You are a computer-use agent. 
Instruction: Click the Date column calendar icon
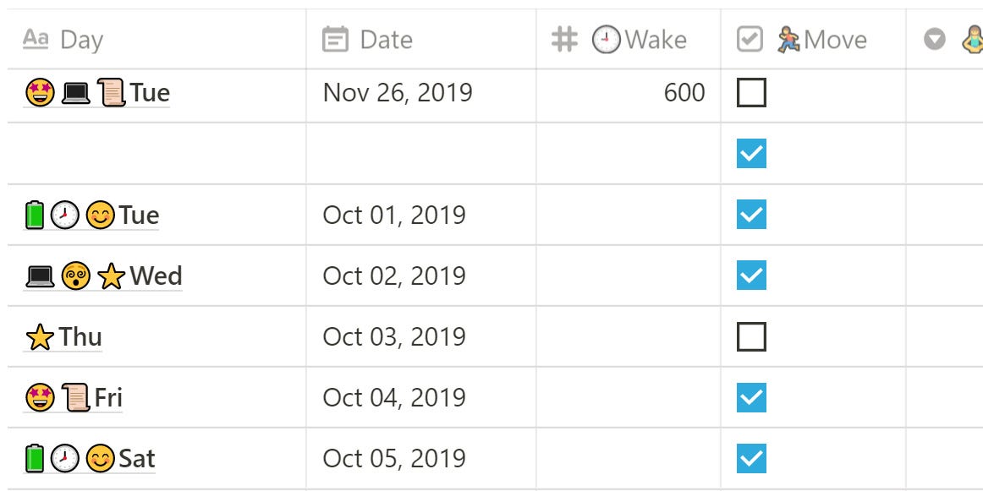pyautogui.click(x=335, y=40)
